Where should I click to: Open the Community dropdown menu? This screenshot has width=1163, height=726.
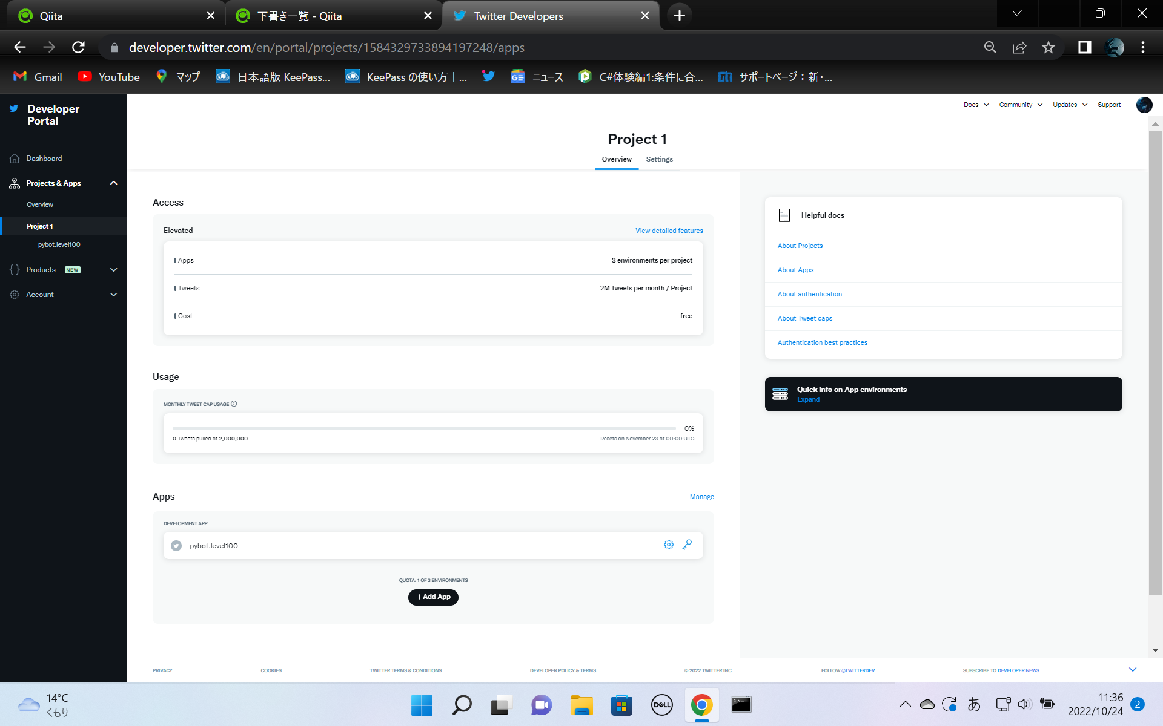click(x=1021, y=105)
